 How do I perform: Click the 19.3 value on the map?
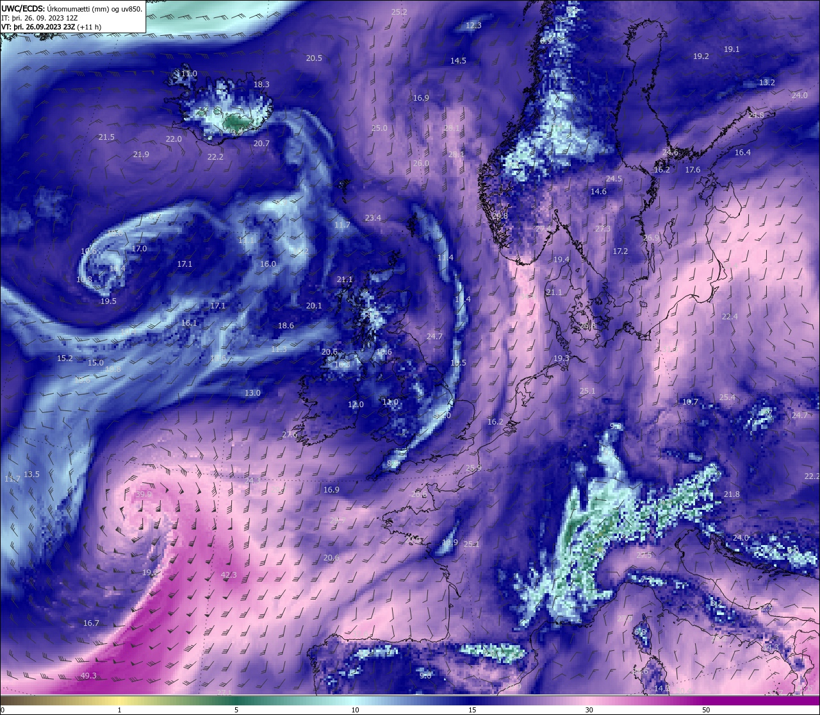561,358
